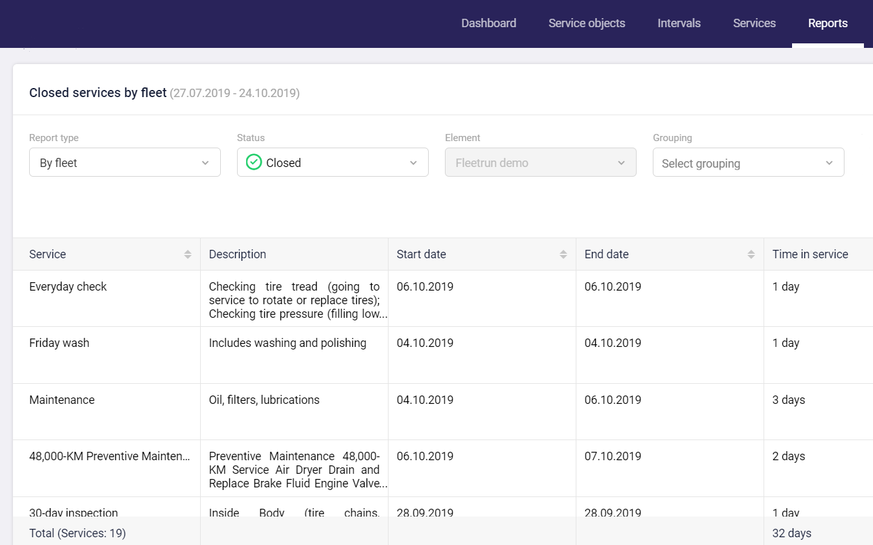Click the sort arrows in Service column
873x545 pixels.
pos(187,254)
